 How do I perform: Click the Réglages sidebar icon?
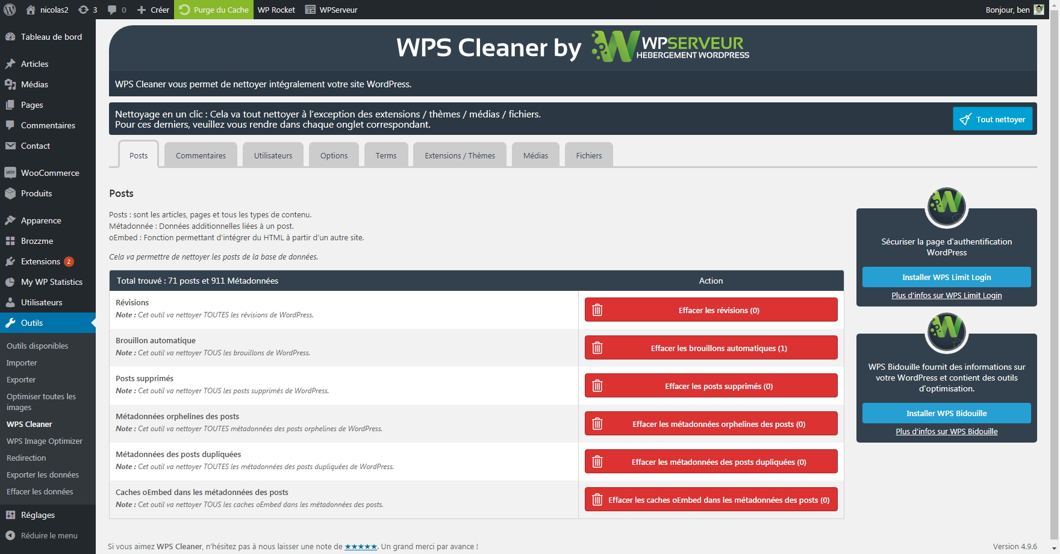pyautogui.click(x=10, y=515)
